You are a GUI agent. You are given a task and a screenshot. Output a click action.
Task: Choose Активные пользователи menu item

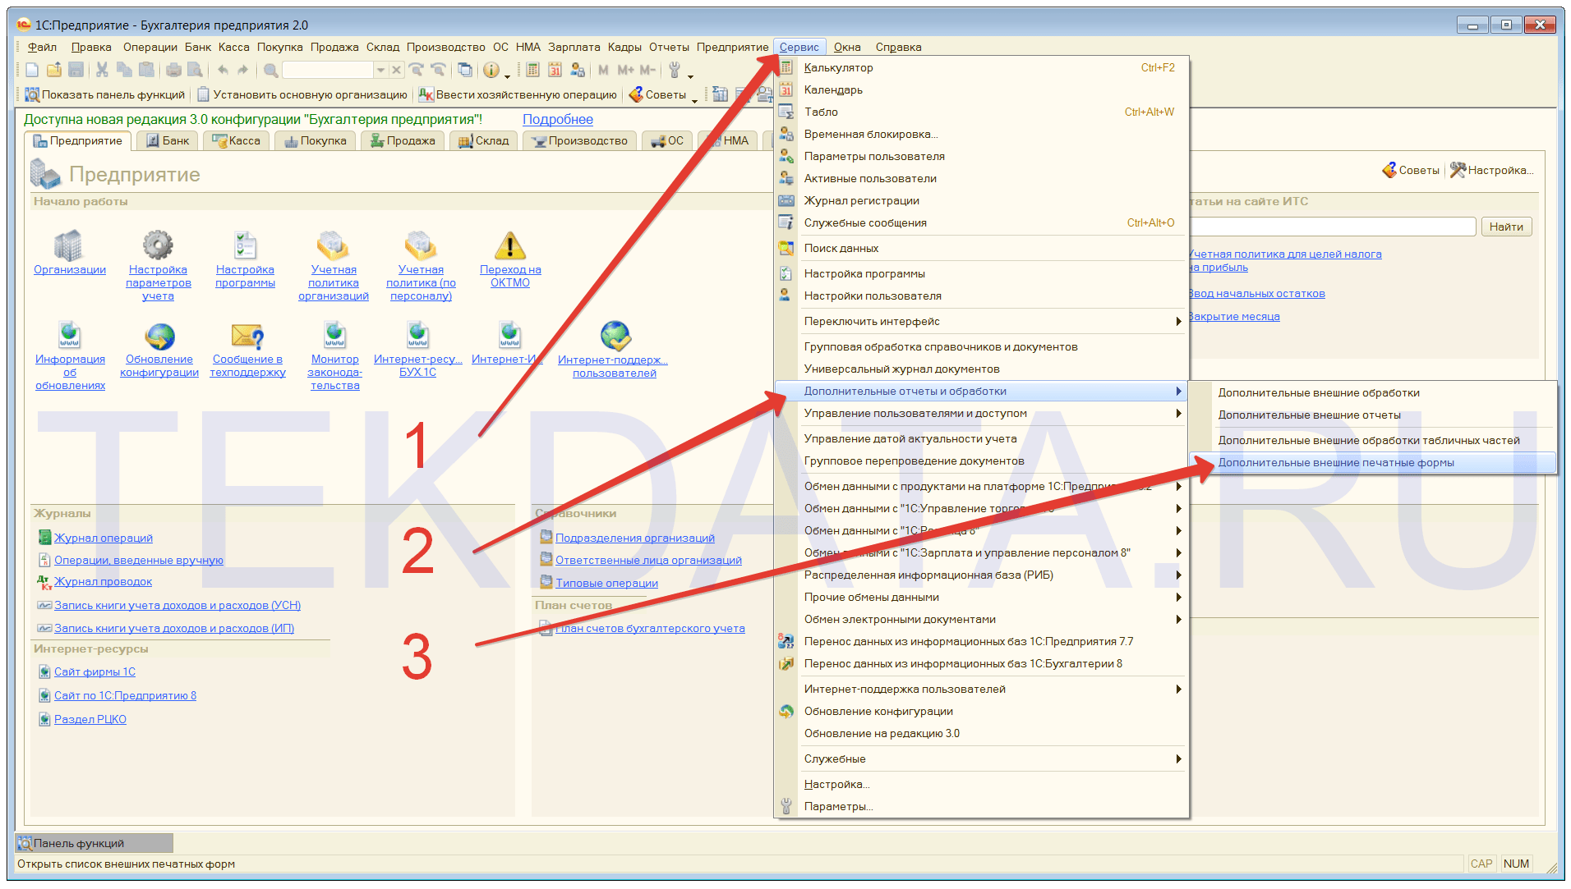[x=982, y=178]
